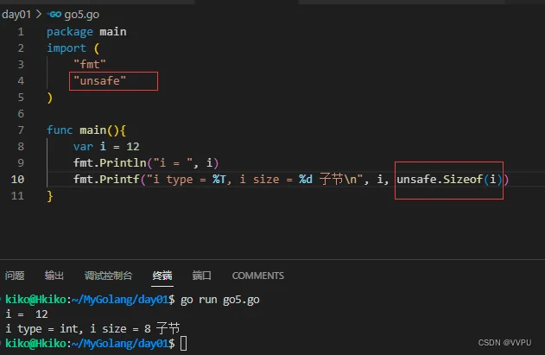Screen dimensions: 545x355
Task: Click the 'import' keyword on line 2
Action: point(67,48)
